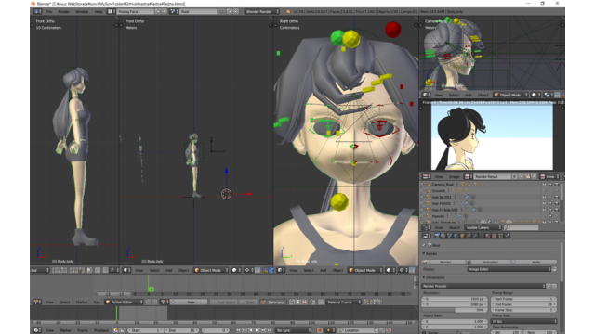Click the Constraints properties tab icon
The width and height of the screenshot is (595, 334).
pyautogui.click(x=469, y=236)
